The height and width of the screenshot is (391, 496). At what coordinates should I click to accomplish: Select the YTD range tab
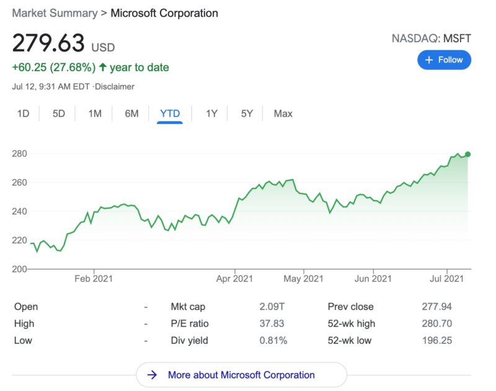pyautogui.click(x=170, y=113)
